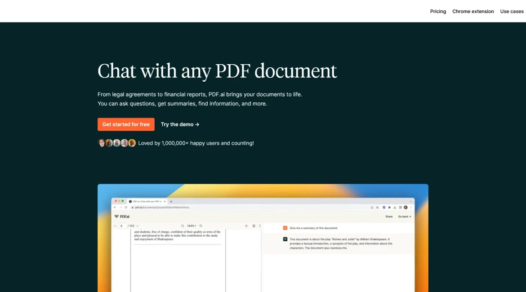Click previous page chevron in demo preview
This screenshot has width=526, height=292.
point(115,226)
